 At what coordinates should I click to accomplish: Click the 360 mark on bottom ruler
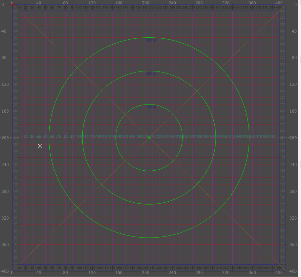click(x=252, y=272)
